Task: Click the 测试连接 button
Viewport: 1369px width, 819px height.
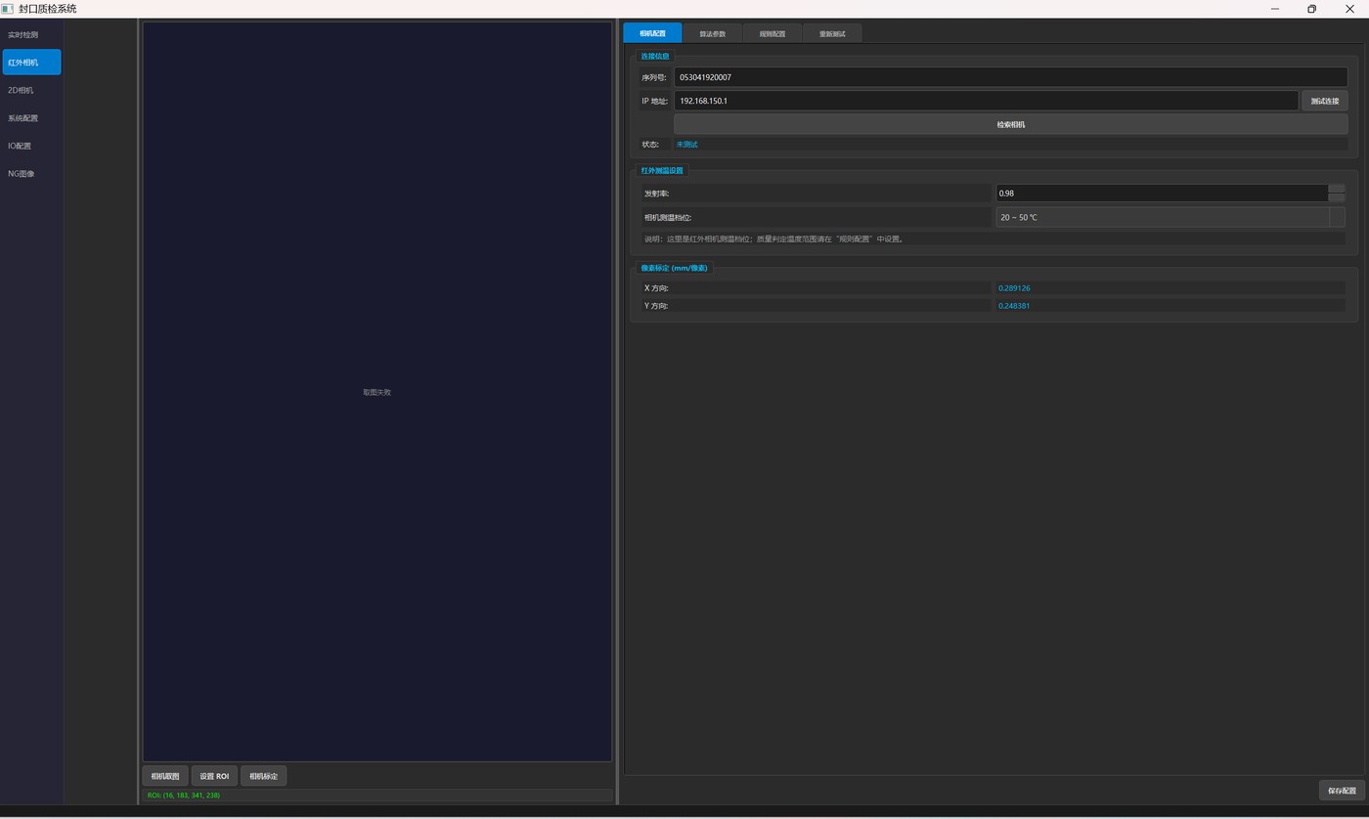Action: pos(1325,101)
